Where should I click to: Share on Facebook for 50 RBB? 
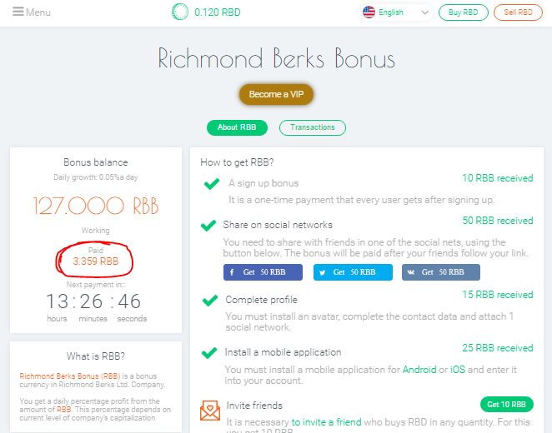[263, 272]
